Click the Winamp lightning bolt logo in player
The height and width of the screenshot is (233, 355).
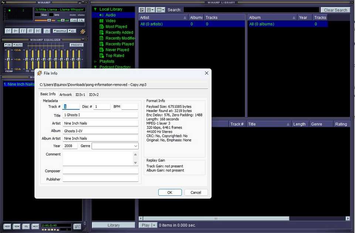click(83, 31)
